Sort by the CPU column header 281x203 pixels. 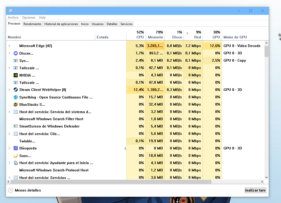click(x=136, y=35)
